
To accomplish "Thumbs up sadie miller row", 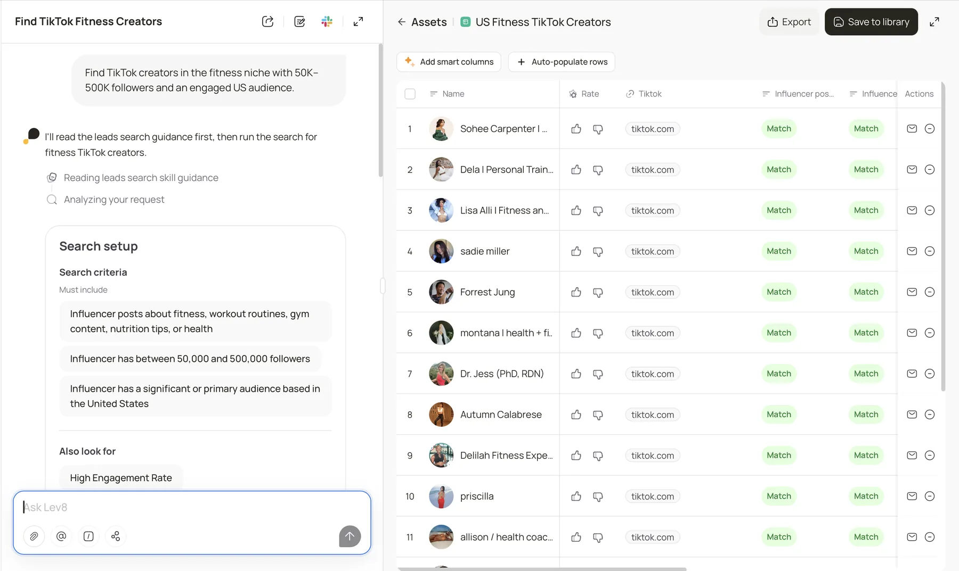I will [x=576, y=251].
